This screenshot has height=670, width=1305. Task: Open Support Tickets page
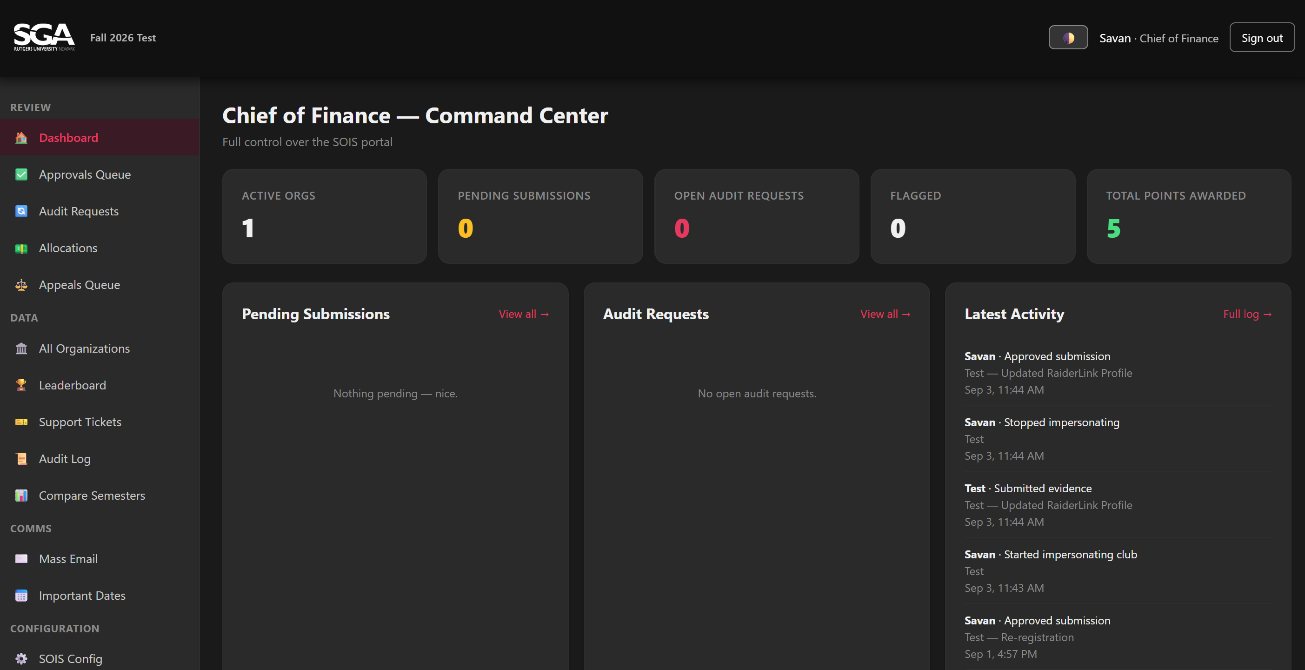(x=100, y=422)
